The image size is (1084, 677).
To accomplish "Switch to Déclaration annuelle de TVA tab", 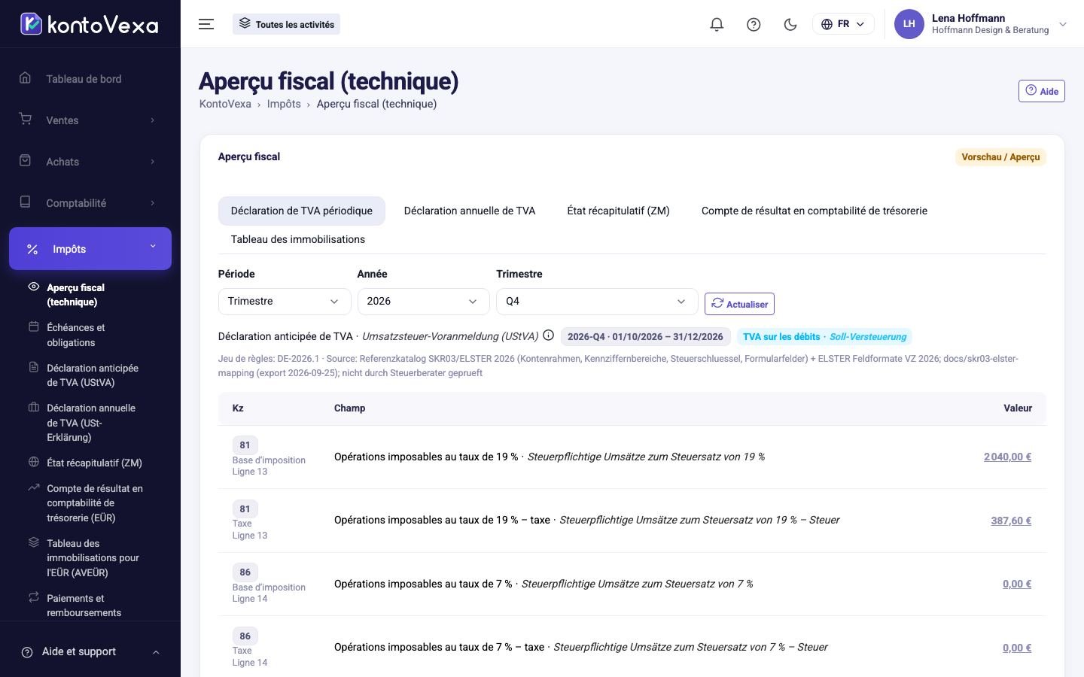I will pyautogui.click(x=470, y=211).
